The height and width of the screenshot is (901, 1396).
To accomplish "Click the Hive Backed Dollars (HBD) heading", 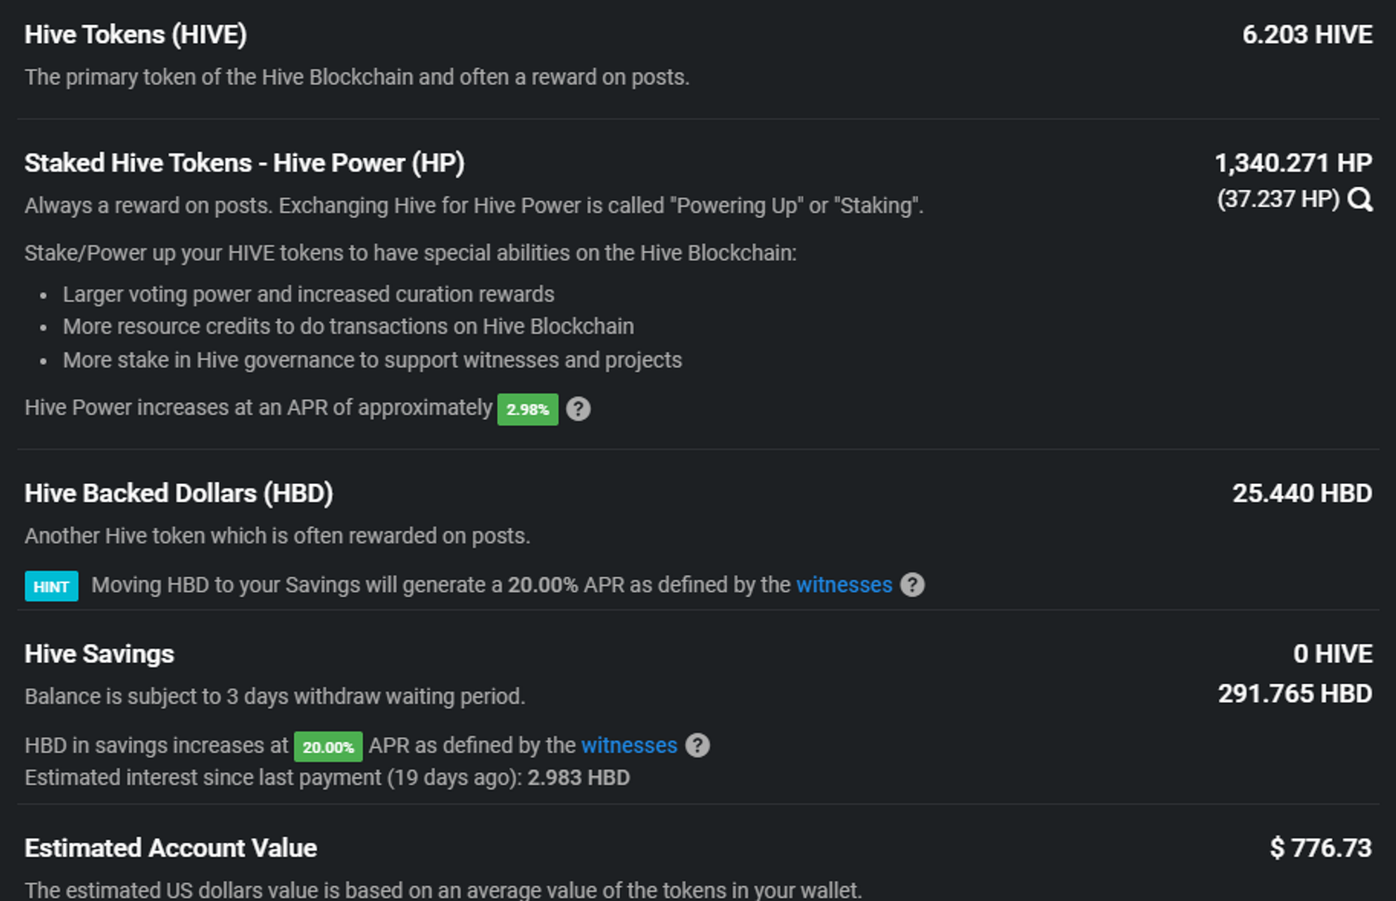I will pos(179,493).
